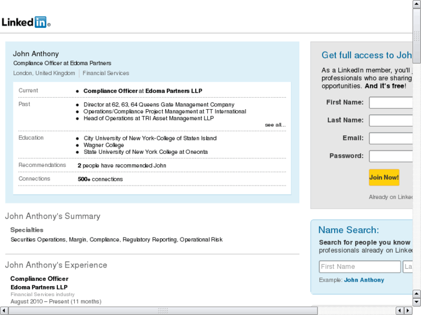Viewport: 421px width, 315px height.
Task: Click the horizontal scrollbar right arrow
Action: [409, 311]
